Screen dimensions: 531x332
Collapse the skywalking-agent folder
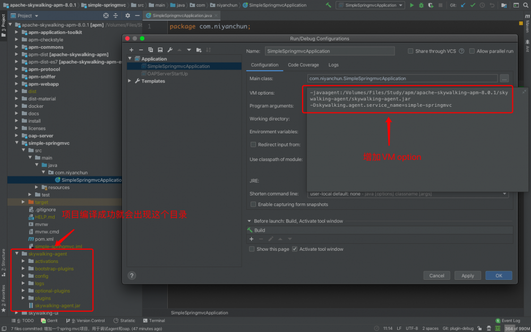click(x=17, y=254)
